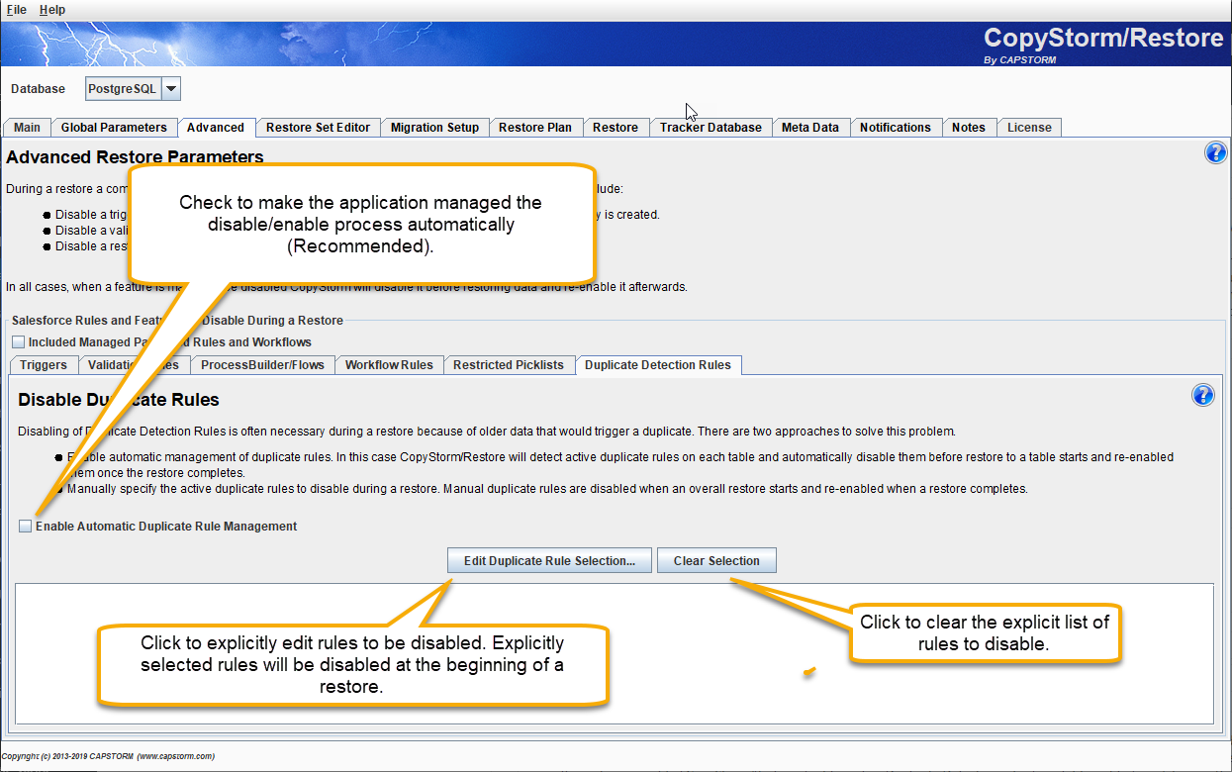The height and width of the screenshot is (772, 1232).
Task: Go to the Notes tab
Action: tap(969, 128)
